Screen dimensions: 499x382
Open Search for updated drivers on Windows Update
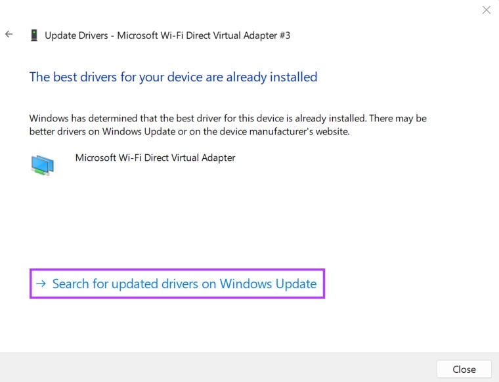point(184,284)
